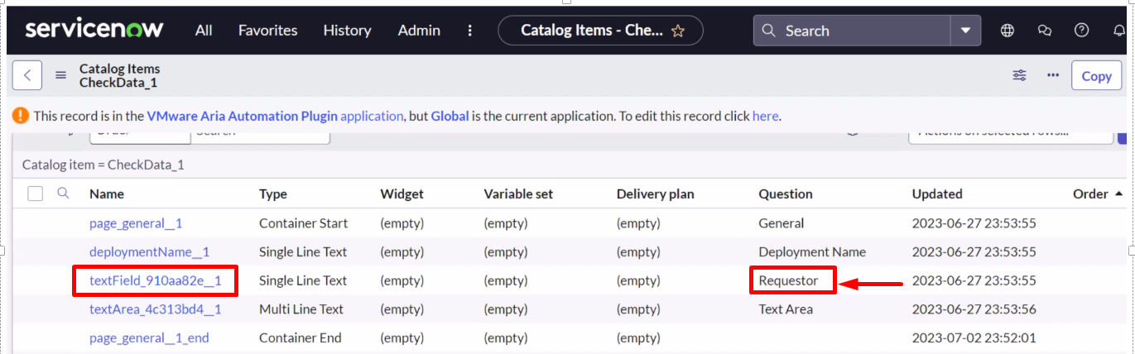Open the hamburger context menu icon

[60, 75]
